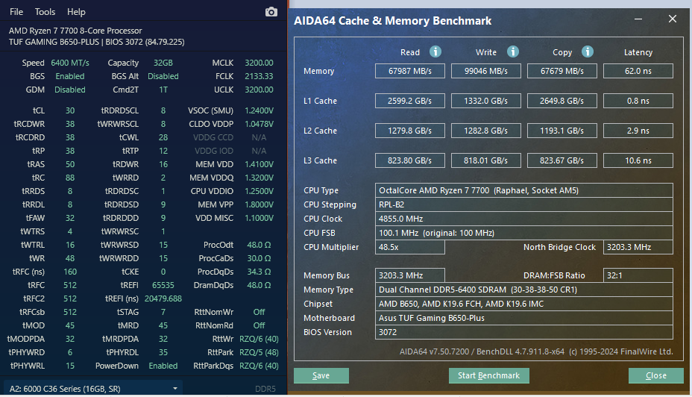Expand the A2: 6000 C36 Series module dropdown

[93, 389]
